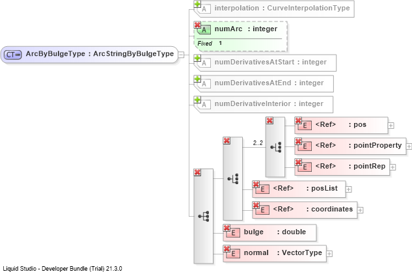
Task: Click the Fixed value 1 of numArc
Action: 220,43
